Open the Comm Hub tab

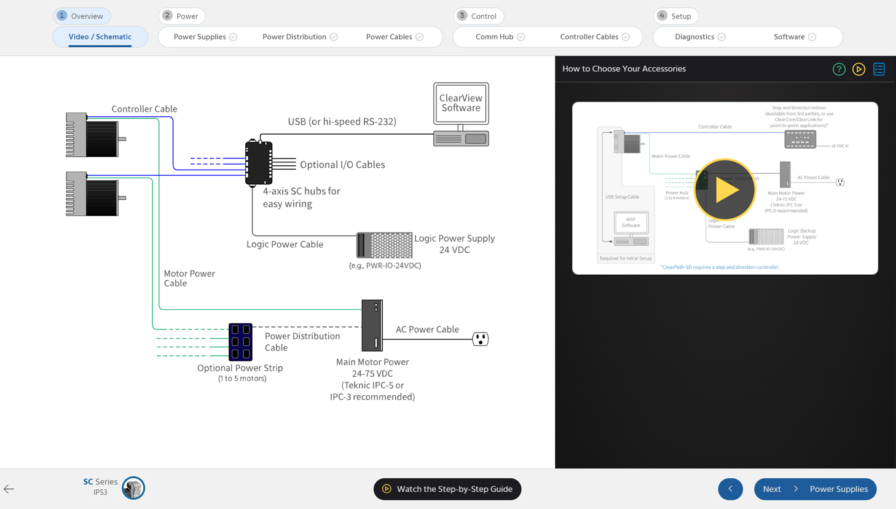500,37
